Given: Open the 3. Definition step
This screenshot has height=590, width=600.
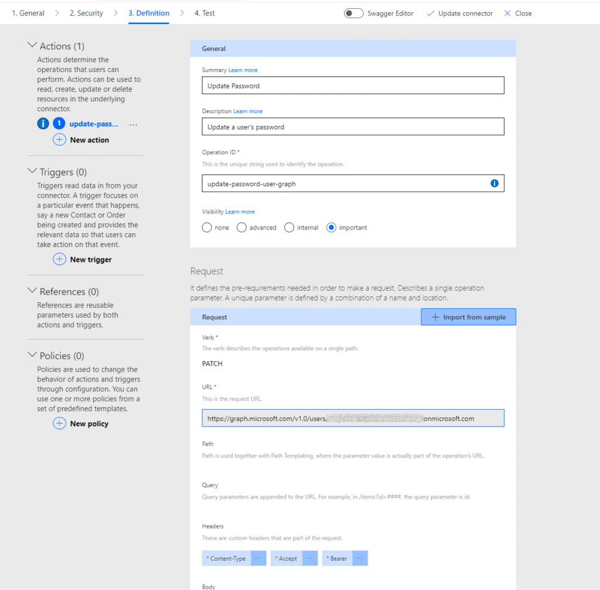Looking at the screenshot, I should [149, 13].
